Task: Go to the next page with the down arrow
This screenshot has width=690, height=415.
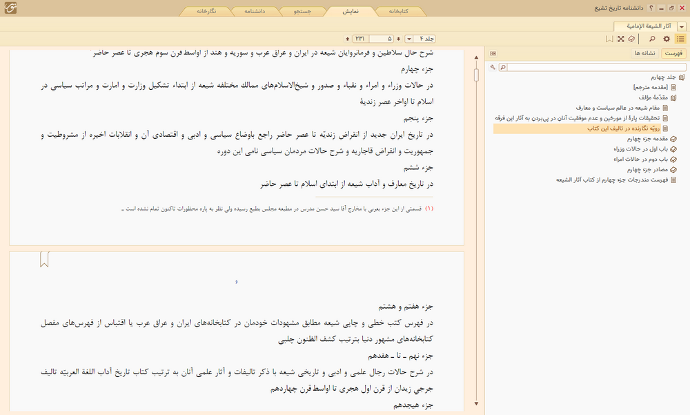Action: point(398,39)
